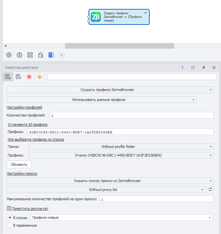The width and height of the screenshot is (221, 234).
Task: Click the horizontal canvas scrollbar thumb
Action: [x=120, y=46]
